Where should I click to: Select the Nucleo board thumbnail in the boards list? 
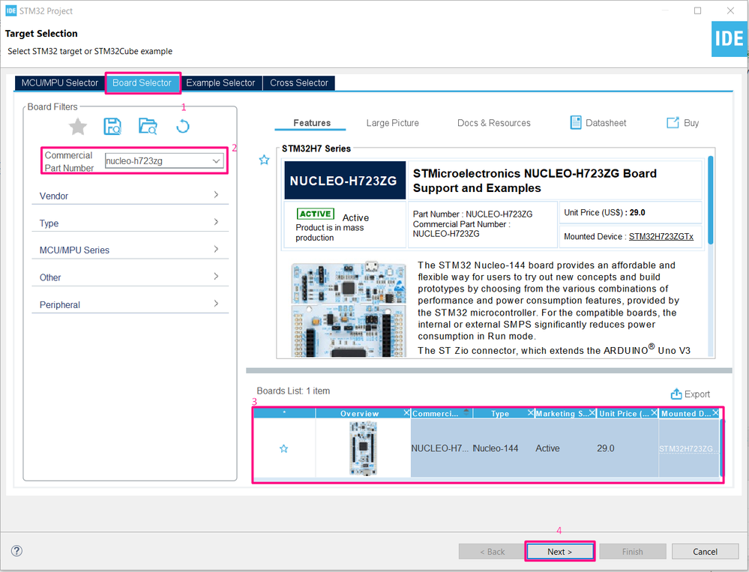(x=363, y=448)
